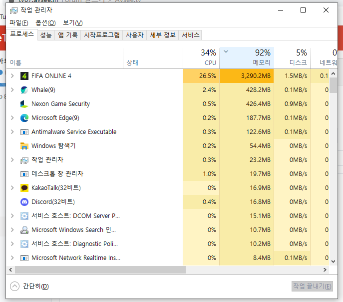The height and width of the screenshot is (302, 343).
Task: Sort by the 이름 column header
Action: (65, 58)
